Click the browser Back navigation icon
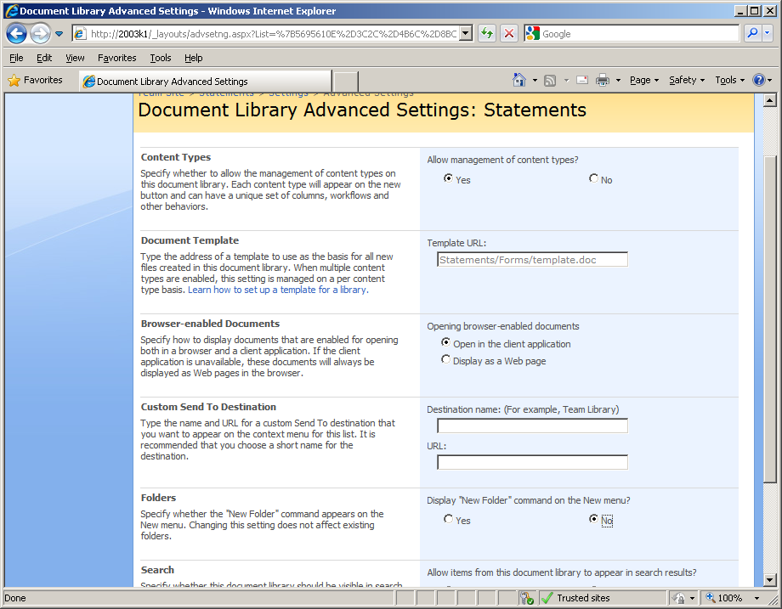This screenshot has width=782, height=609. click(17, 33)
